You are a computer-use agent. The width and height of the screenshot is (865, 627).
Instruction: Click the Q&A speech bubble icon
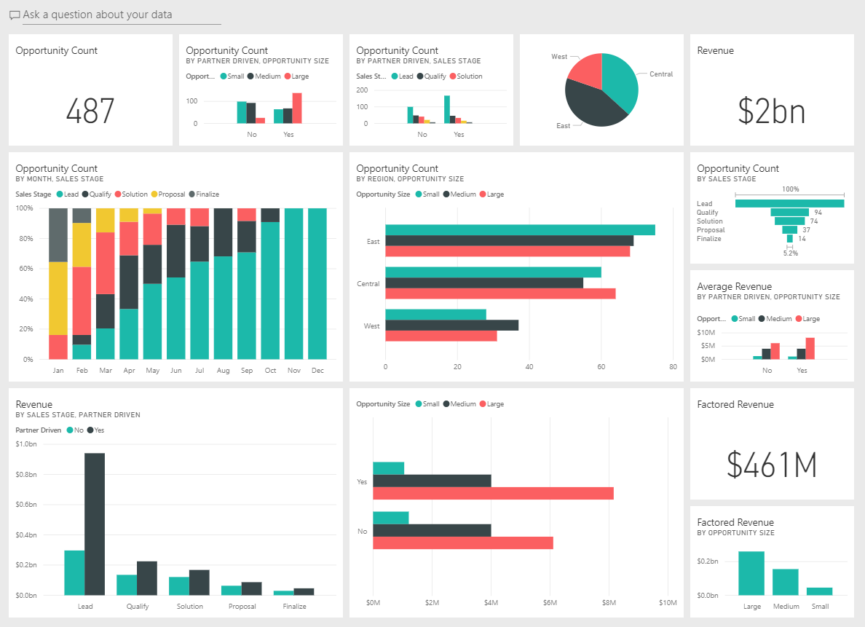click(15, 15)
